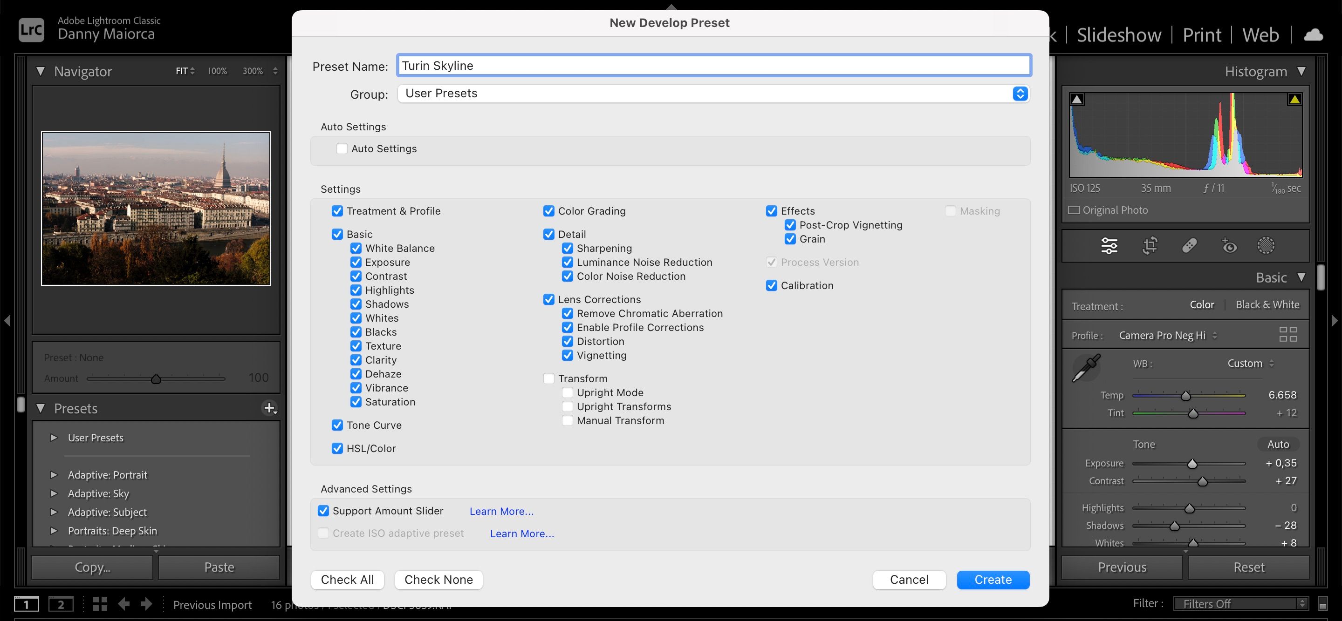Open the Group dropdown set to User Presets
This screenshot has height=621, width=1342.
click(712, 94)
